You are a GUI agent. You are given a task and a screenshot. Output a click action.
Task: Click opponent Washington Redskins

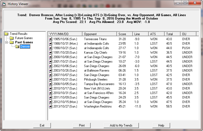point(98,106)
